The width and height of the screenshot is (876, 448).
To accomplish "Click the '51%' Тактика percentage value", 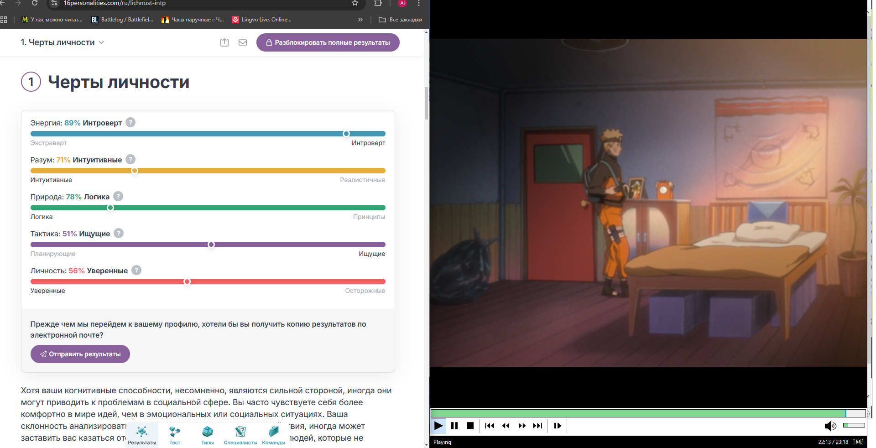I will [x=70, y=234].
